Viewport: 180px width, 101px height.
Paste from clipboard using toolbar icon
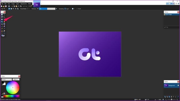(16, 6)
